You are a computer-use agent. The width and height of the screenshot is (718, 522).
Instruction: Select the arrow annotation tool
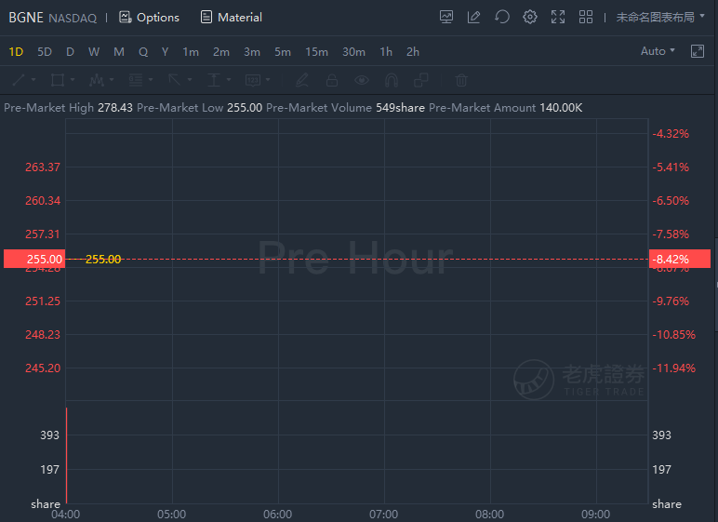pos(175,80)
